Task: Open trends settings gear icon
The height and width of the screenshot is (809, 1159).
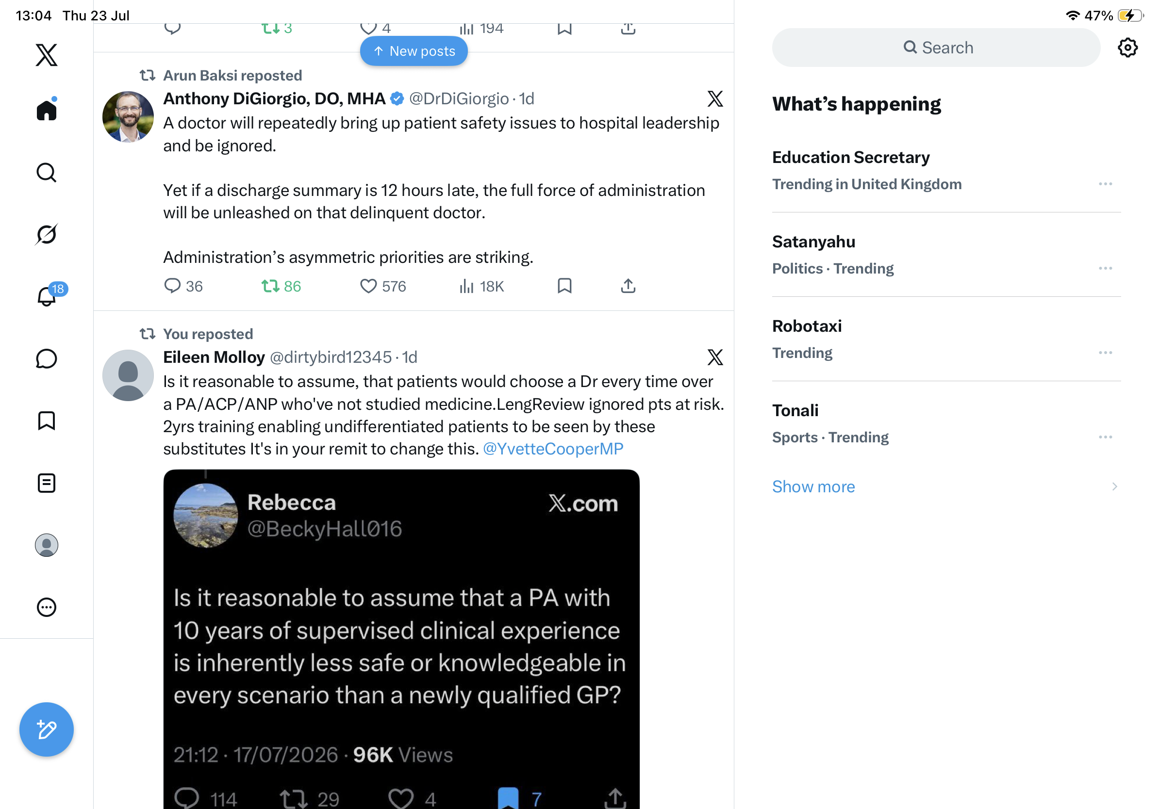Action: tap(1127, 48)
